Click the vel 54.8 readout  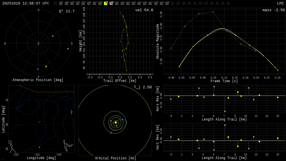click(144, 10)
